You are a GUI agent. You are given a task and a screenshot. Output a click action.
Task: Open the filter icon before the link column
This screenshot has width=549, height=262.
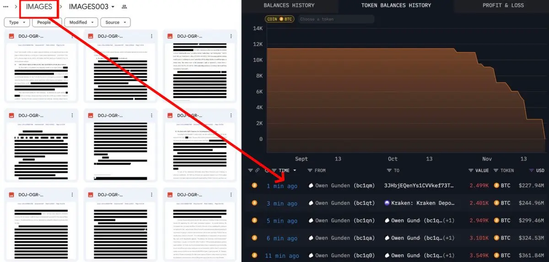pyautogui.click(x=250, y=171)
